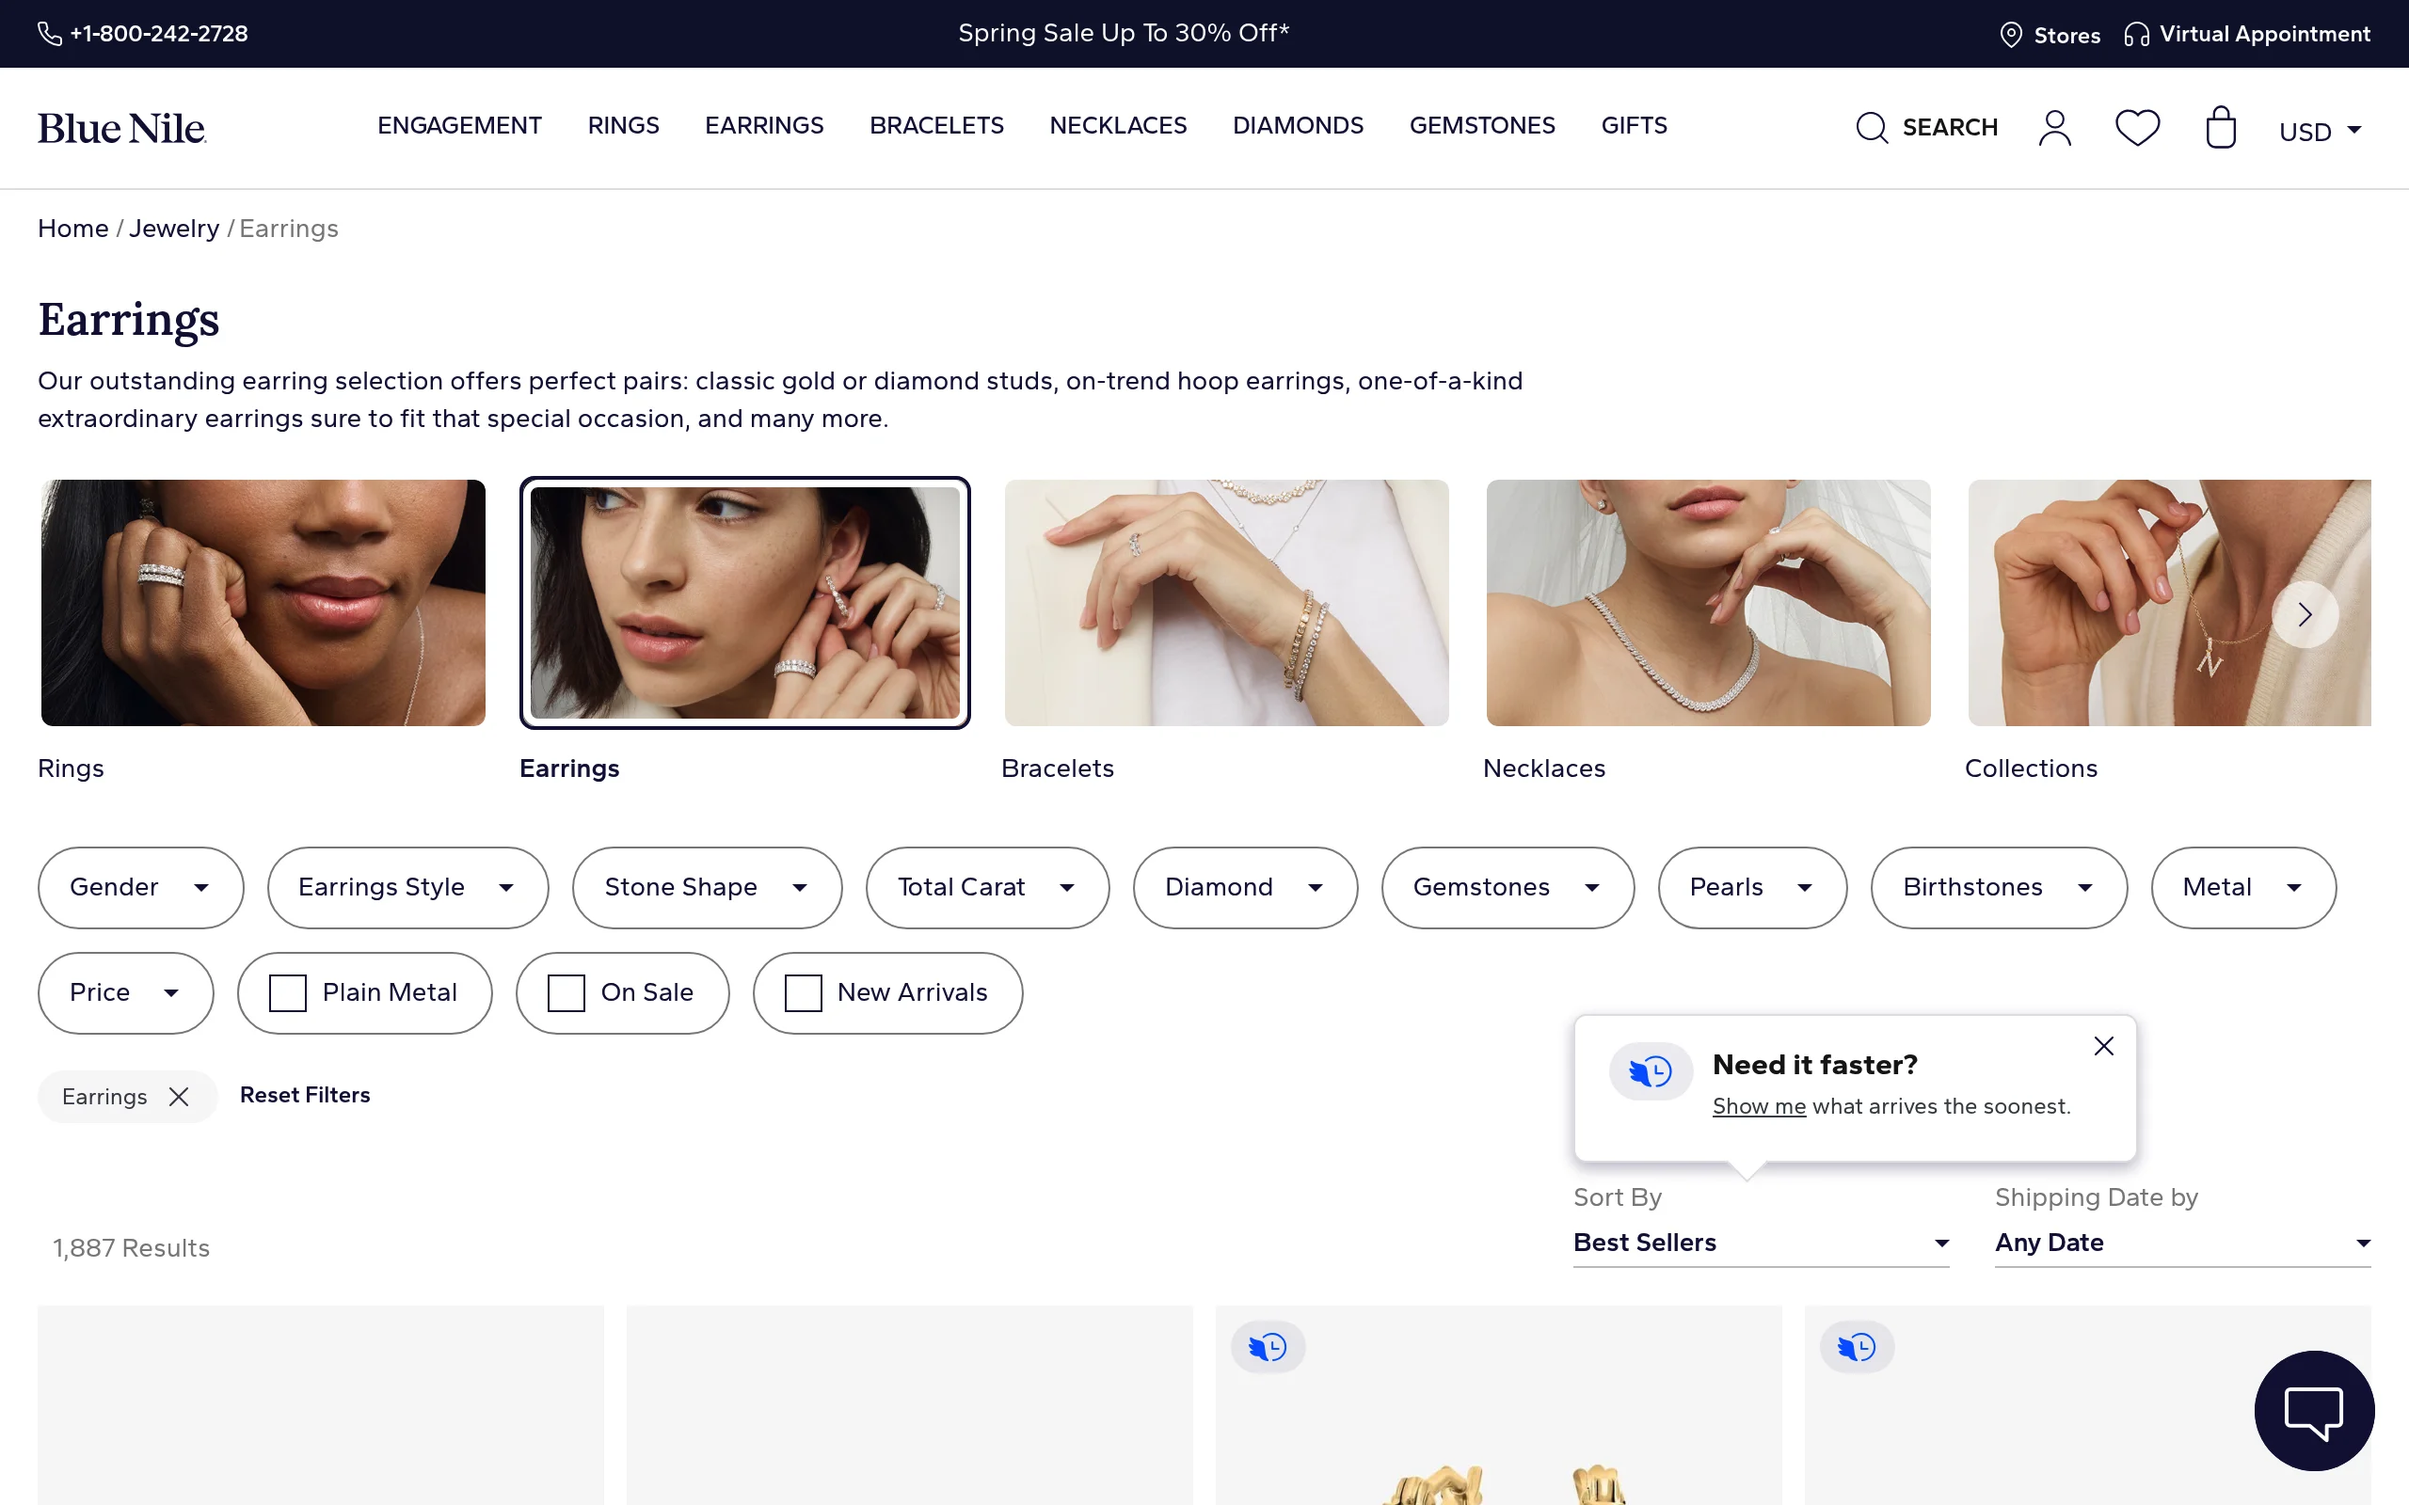Open the shopping bag
The width and height of the screenshot is (2409, 1505).
(2220, 127)
